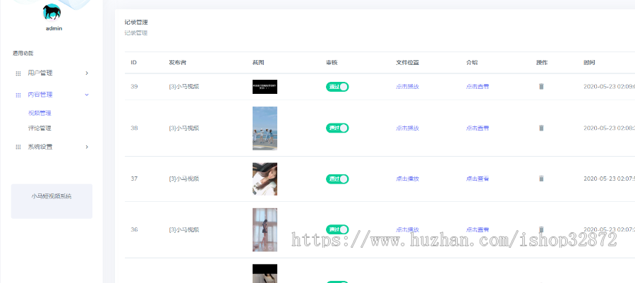
Task: Click 点击查看 link for ID 37
Action: (478, 179)
